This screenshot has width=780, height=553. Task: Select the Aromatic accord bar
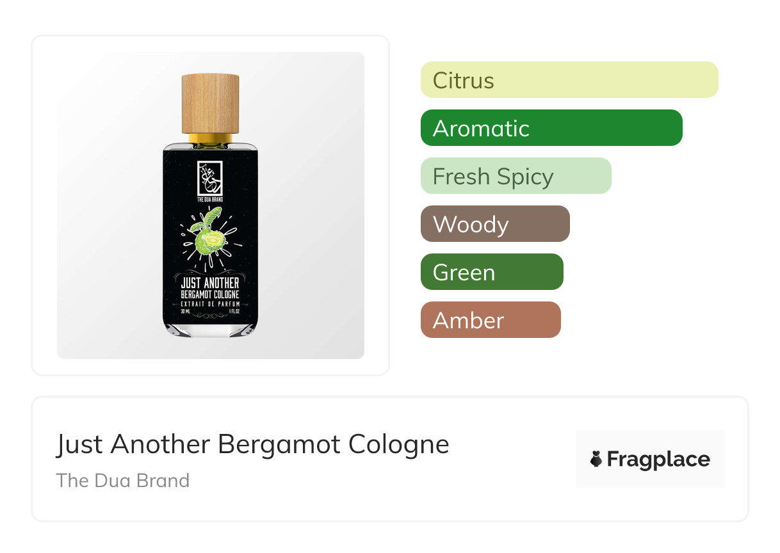tap(551, 128)
